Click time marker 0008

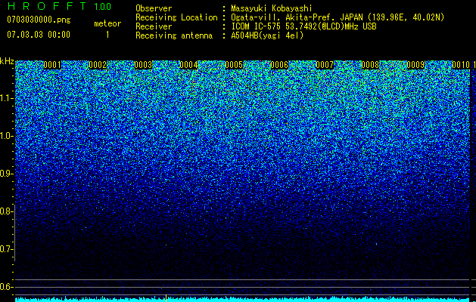point(370,65)
